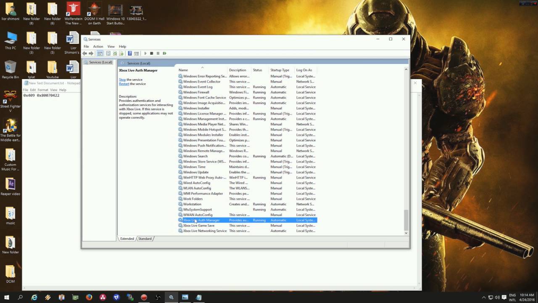Screen dimensions: 538x303
Task: Click the Pause Service toolbar icon
Action: (x=158, y=53)
